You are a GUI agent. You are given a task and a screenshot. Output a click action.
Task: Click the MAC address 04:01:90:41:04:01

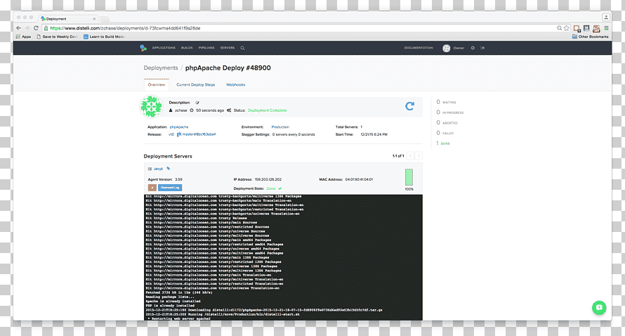tap(359, 179)
